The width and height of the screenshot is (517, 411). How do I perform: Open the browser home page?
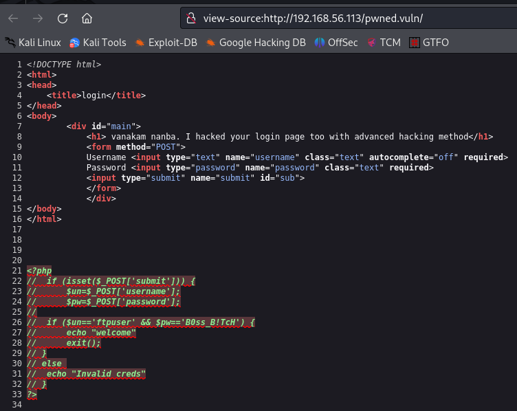point(87,19)
